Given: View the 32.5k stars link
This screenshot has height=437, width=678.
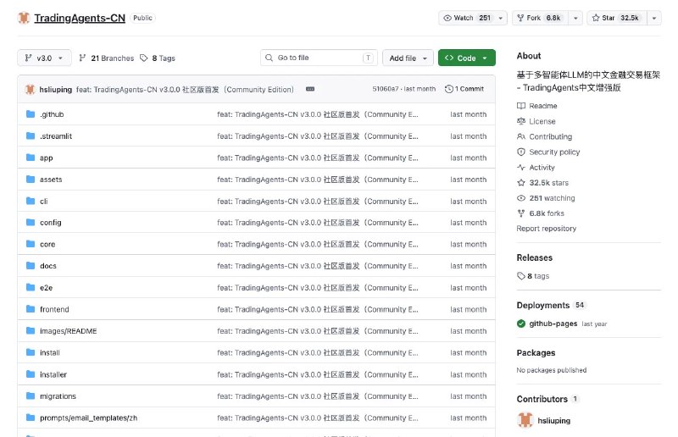Looking at the screenshot, I should [x=542, y=183].
